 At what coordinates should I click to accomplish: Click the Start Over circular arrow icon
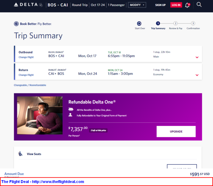point(139,24)
